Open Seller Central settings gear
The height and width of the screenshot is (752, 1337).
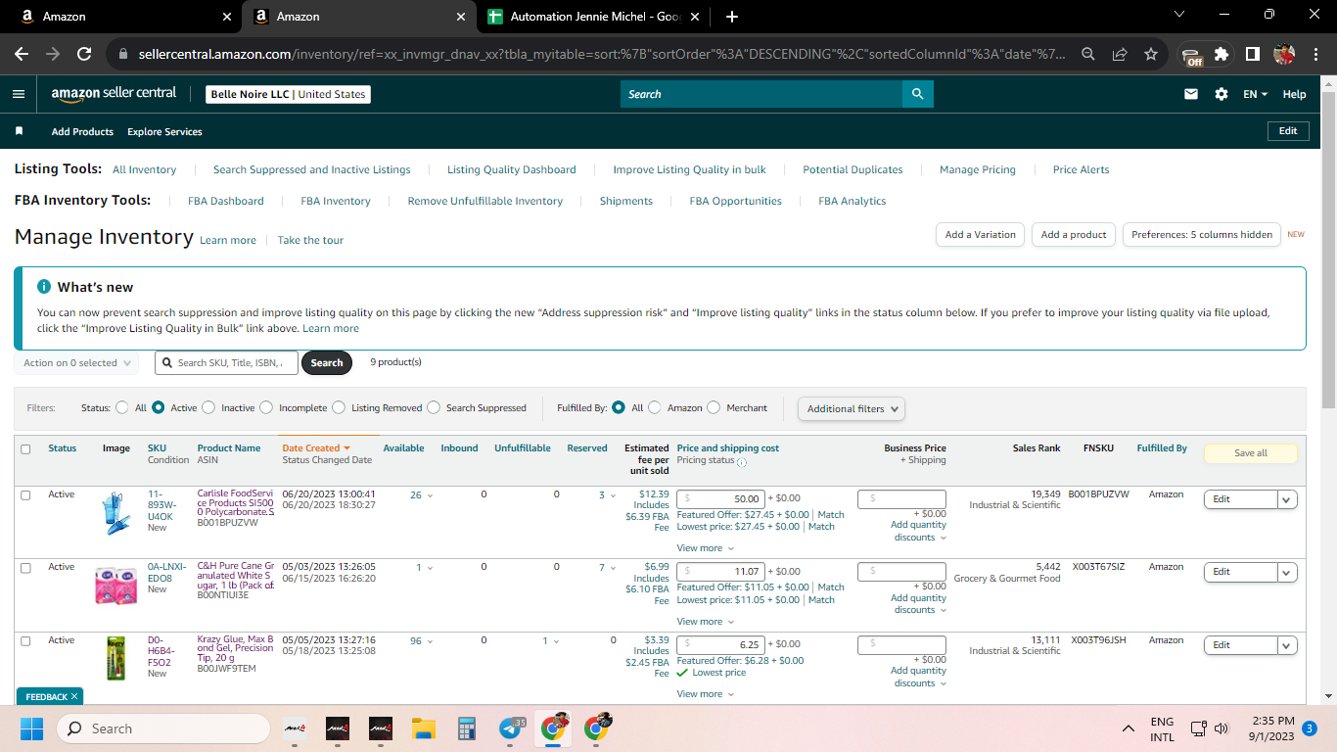pyautogui.click(x=1222, y=94)
